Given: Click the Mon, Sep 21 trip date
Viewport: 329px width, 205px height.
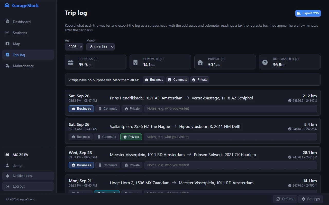Looking at the screenshot, I should (x=80, y=181).
